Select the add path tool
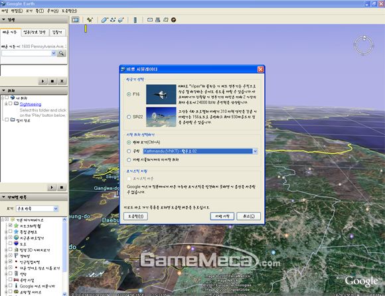385x296 pixels. (113, 20)
